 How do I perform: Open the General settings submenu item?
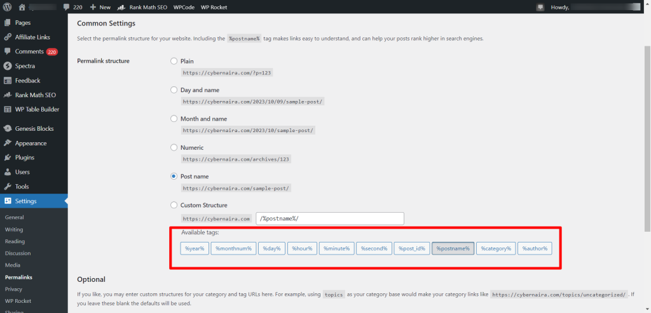click(15, 217)
